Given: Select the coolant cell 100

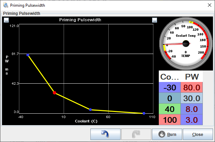Looking at the screenshot, I should pyautogui.click(x=170, y=120).
